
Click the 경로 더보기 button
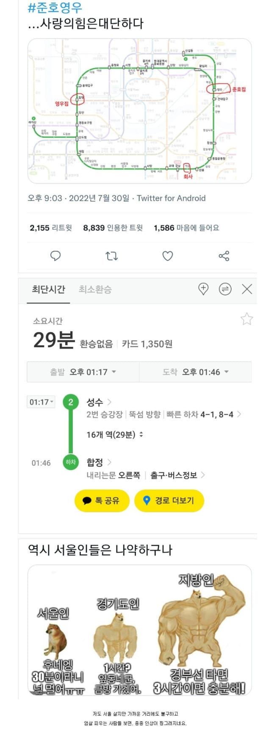[x=169, y=501]
